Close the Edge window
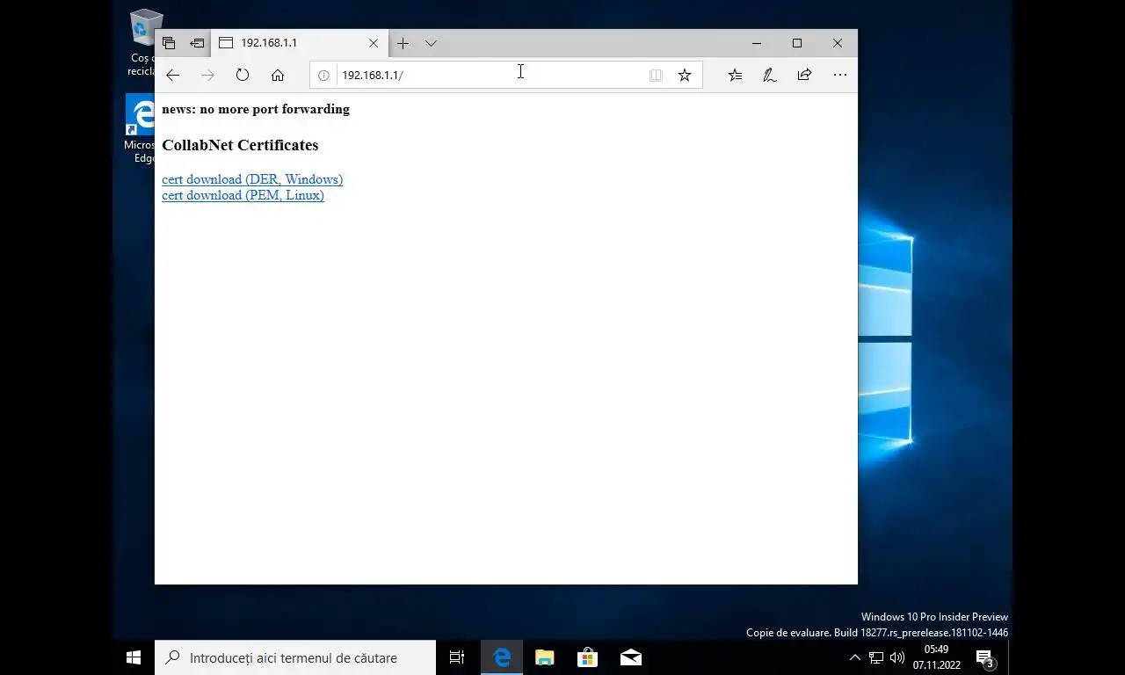The width and height of the screenshot is (1125, 675). pyautogui.click(x=838, y=43)
